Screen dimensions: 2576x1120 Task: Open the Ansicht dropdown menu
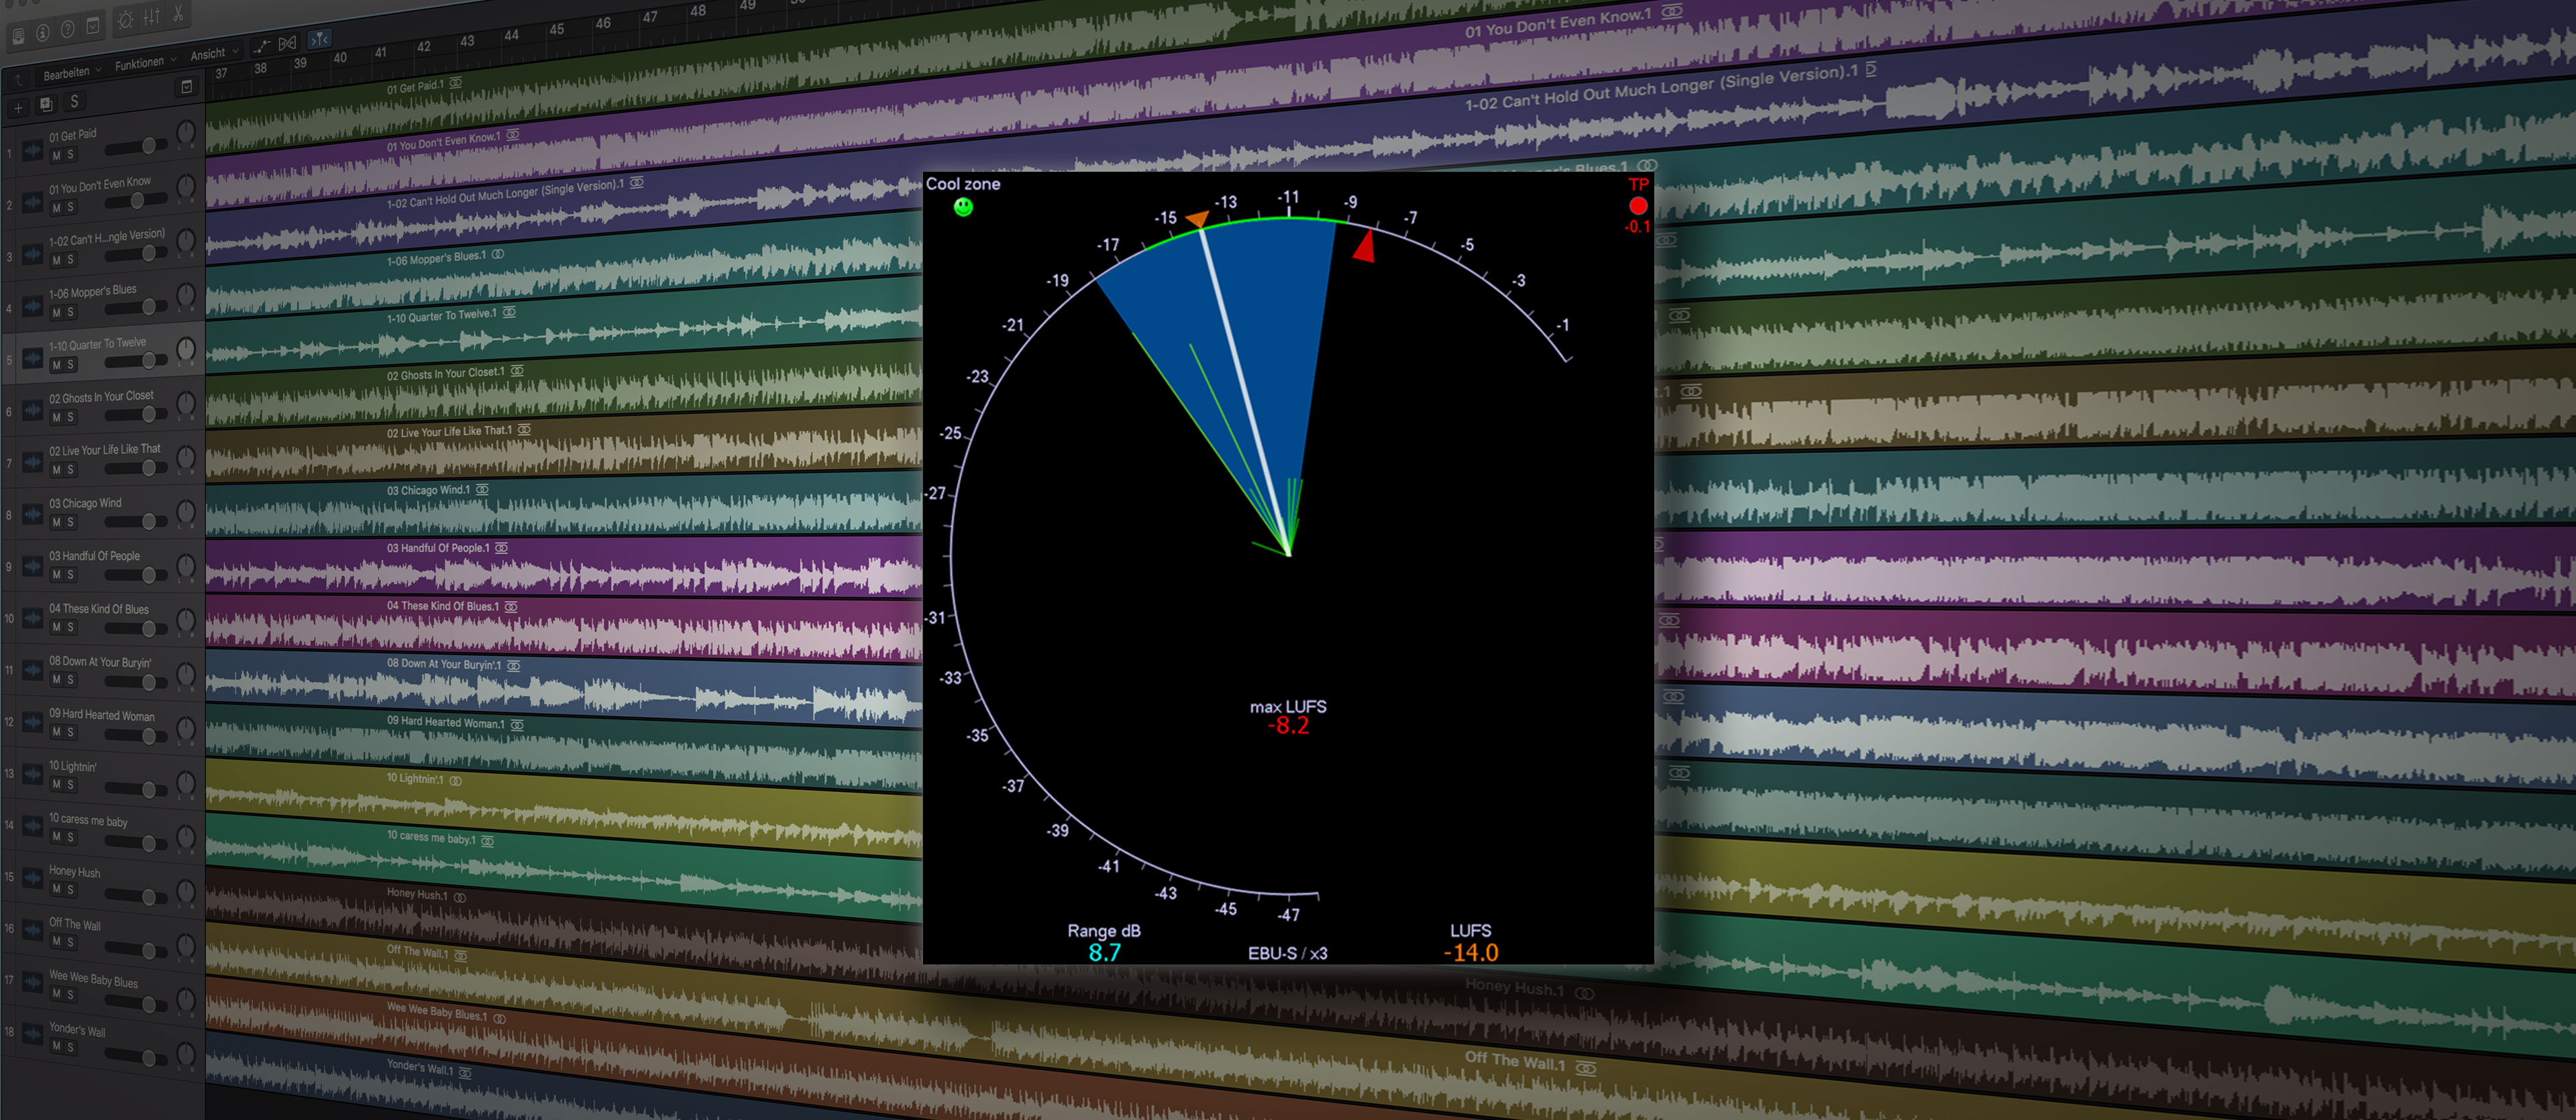[214, 53]
